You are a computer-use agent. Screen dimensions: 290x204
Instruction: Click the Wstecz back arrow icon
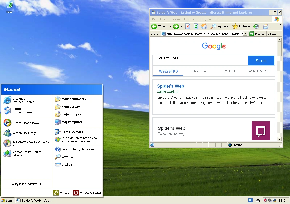(x=154, y=26)
